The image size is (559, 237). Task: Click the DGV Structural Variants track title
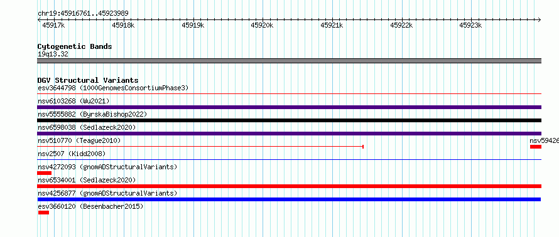point(88,80)
